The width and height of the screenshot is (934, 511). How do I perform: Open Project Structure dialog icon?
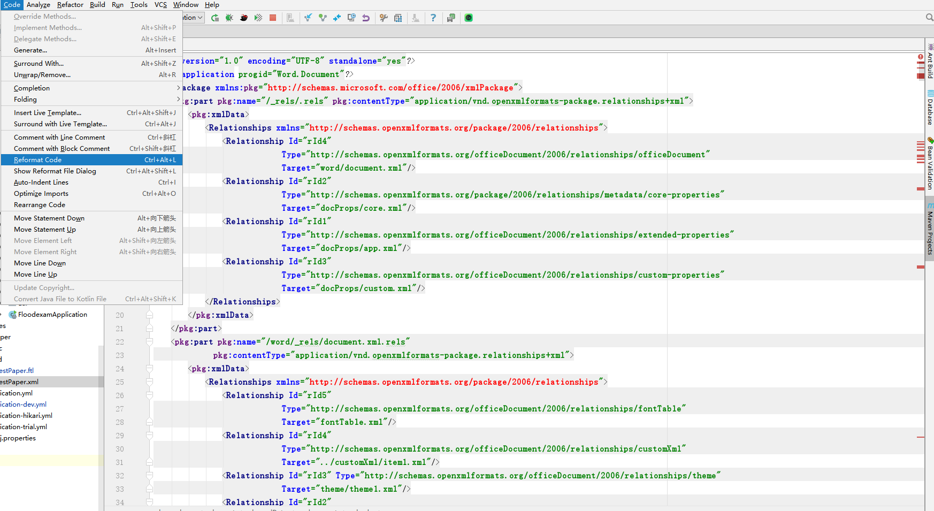pos(398,17)
